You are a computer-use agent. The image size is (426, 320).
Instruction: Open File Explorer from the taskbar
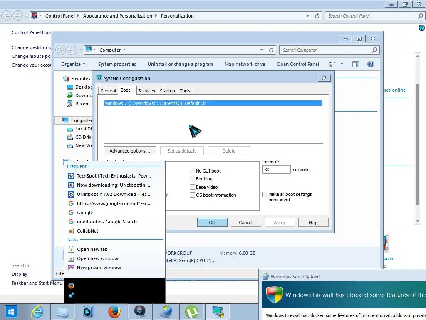62,312
